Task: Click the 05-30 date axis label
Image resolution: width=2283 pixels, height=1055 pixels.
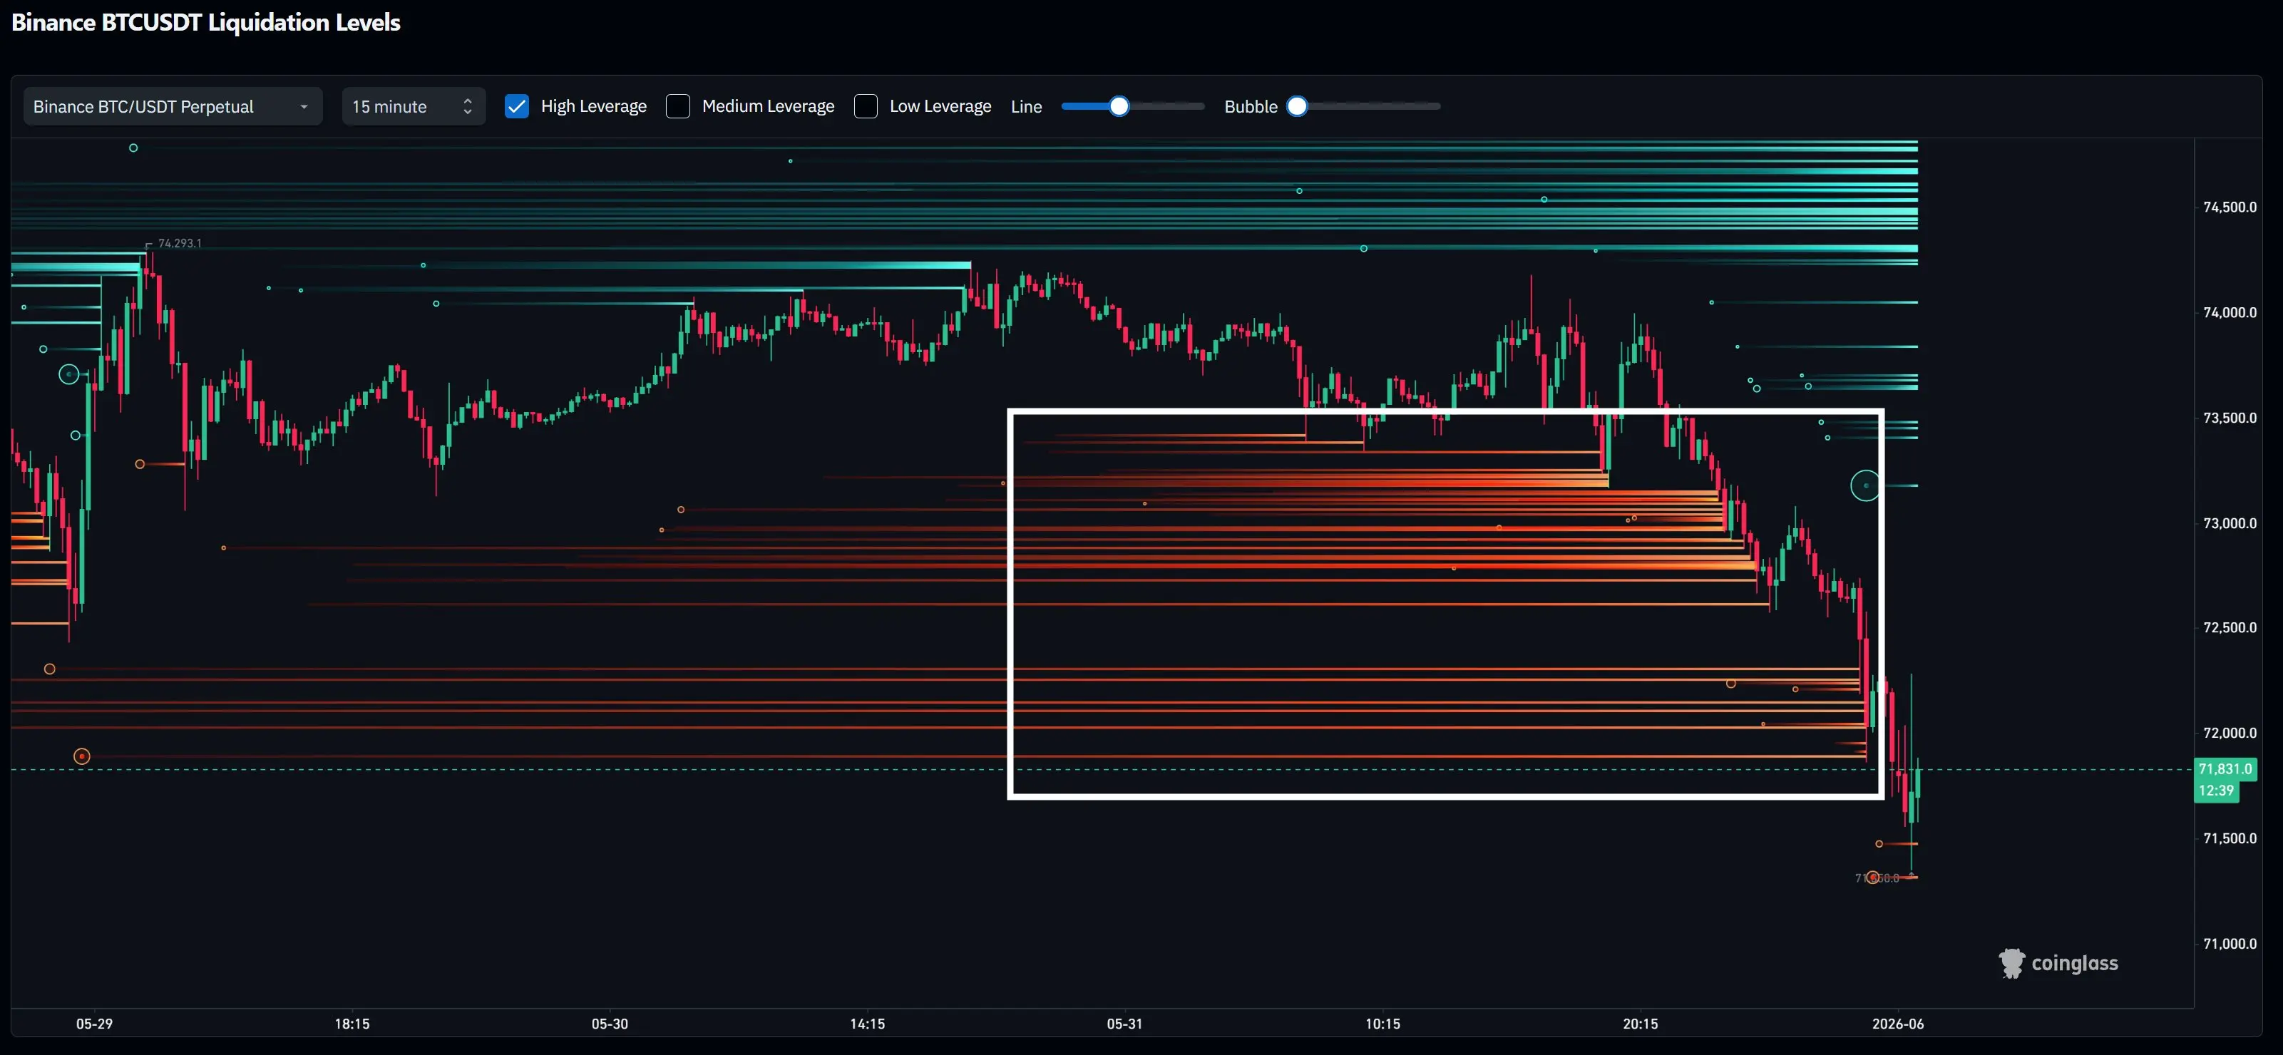Action: click(610, 1024)
